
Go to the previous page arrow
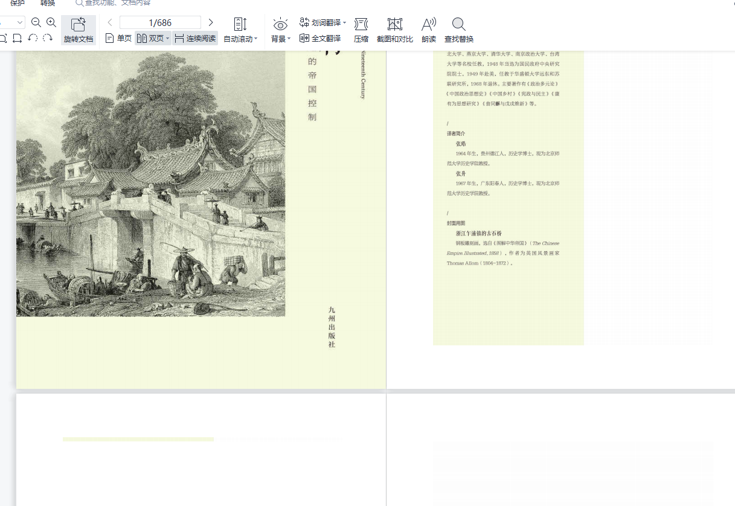[110, 22]
